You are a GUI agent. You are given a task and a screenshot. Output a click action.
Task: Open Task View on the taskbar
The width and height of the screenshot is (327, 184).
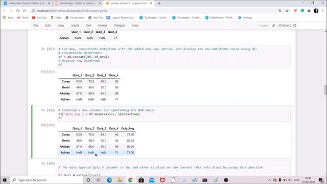[x=99, y=180]
